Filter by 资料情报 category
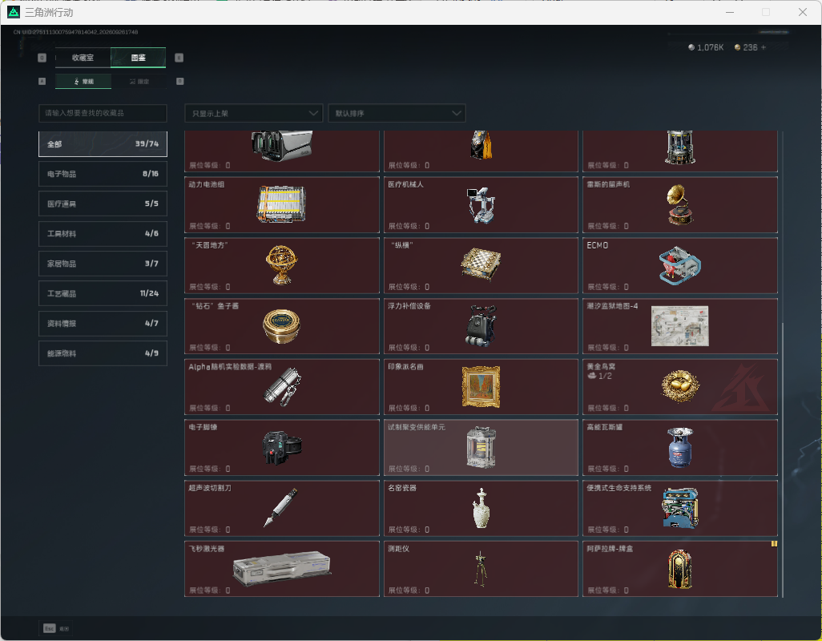This screenshot has width=822, height=641. pos(103,324)
